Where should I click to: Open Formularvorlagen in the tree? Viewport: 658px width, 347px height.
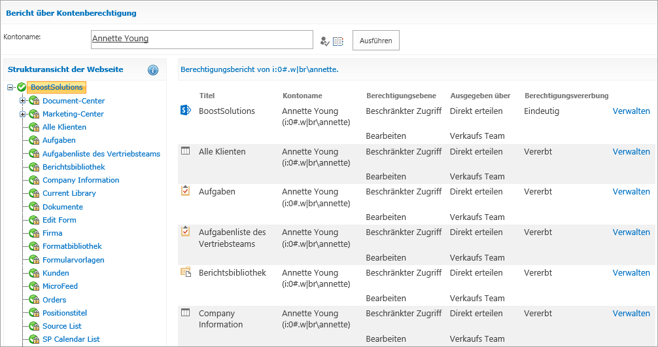(73, 260)
